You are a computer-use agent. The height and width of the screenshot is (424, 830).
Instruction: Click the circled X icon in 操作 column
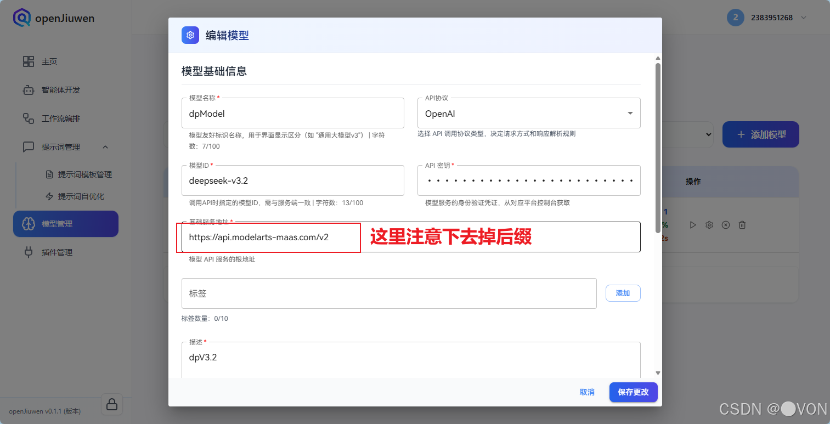(726, 224)
